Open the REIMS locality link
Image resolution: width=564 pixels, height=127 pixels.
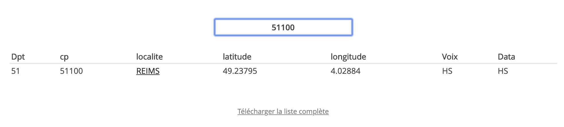(148, 71)
